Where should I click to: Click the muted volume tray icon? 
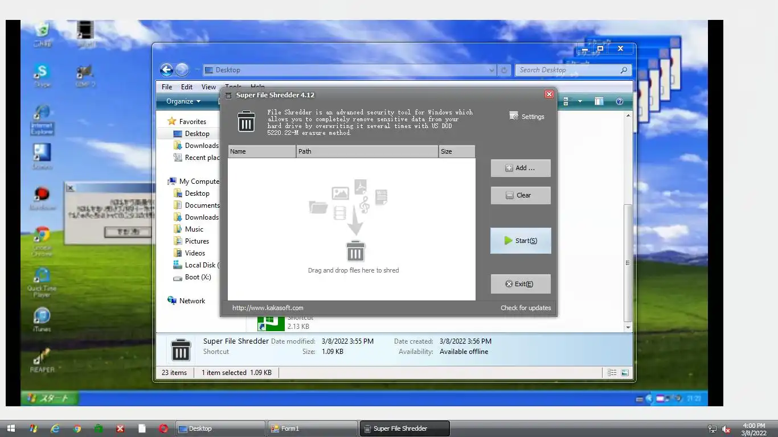[726, 429]
